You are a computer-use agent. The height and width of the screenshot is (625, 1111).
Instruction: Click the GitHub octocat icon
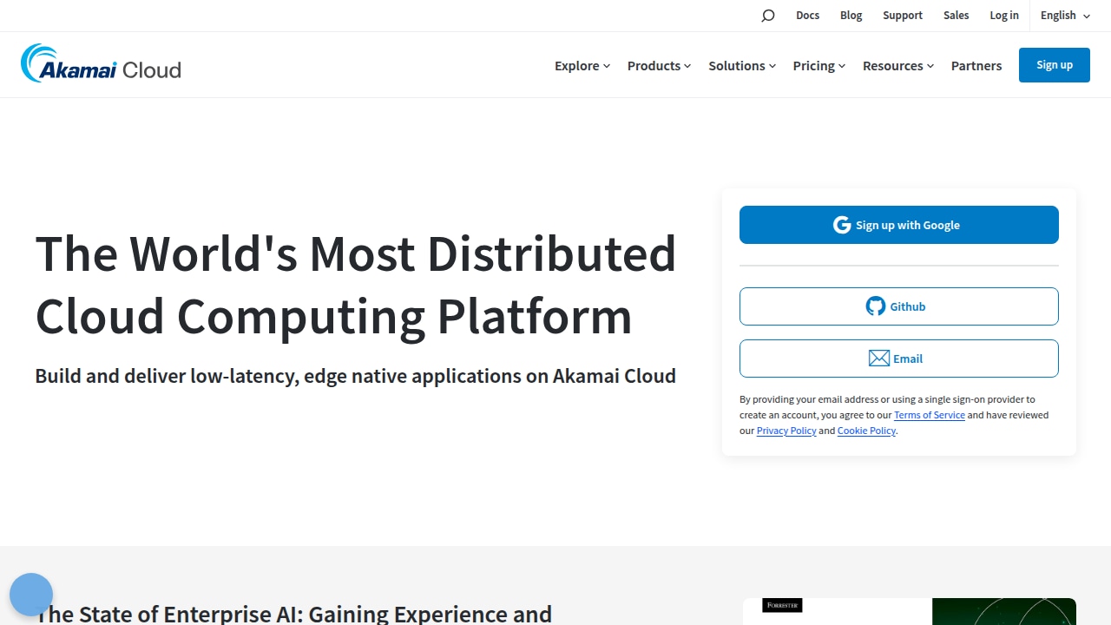tap(876, 306)
